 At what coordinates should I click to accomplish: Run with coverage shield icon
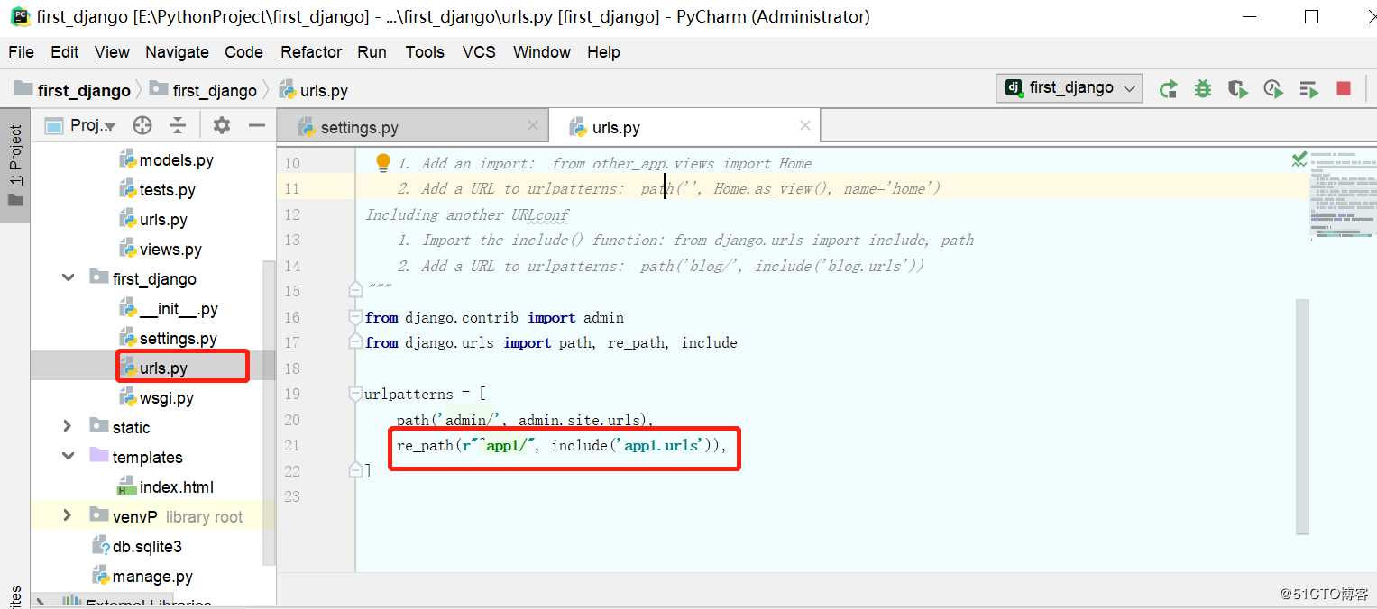1237,88
